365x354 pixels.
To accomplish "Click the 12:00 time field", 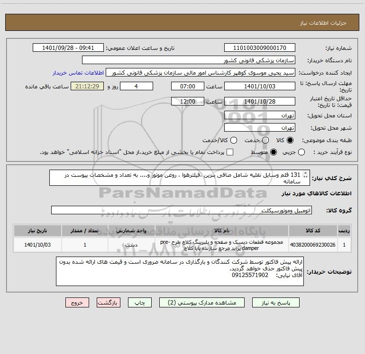I will tap(188, 101).
